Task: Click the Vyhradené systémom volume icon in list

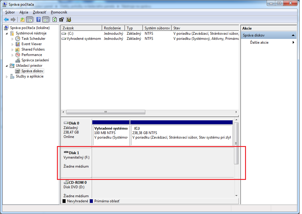Action: (64, 39)
